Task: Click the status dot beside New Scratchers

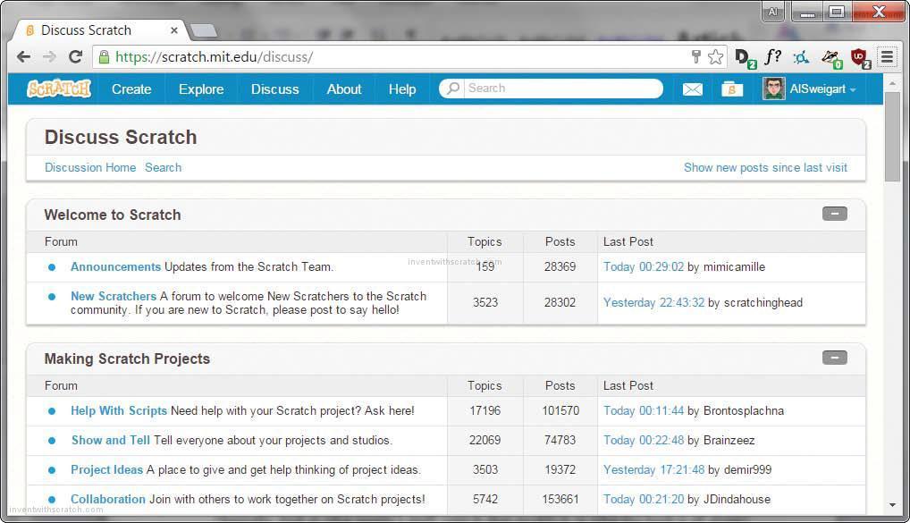Action: click(52, 297)
